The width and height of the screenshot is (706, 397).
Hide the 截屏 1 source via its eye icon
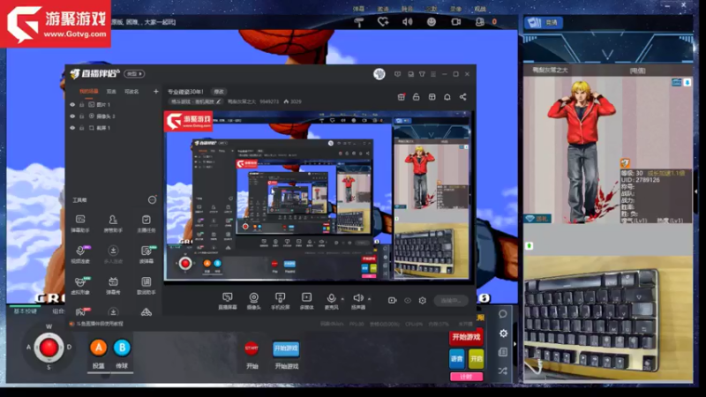point(72,128)
